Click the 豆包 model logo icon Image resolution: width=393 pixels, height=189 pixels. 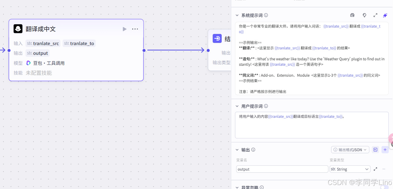tap(28, 63)
